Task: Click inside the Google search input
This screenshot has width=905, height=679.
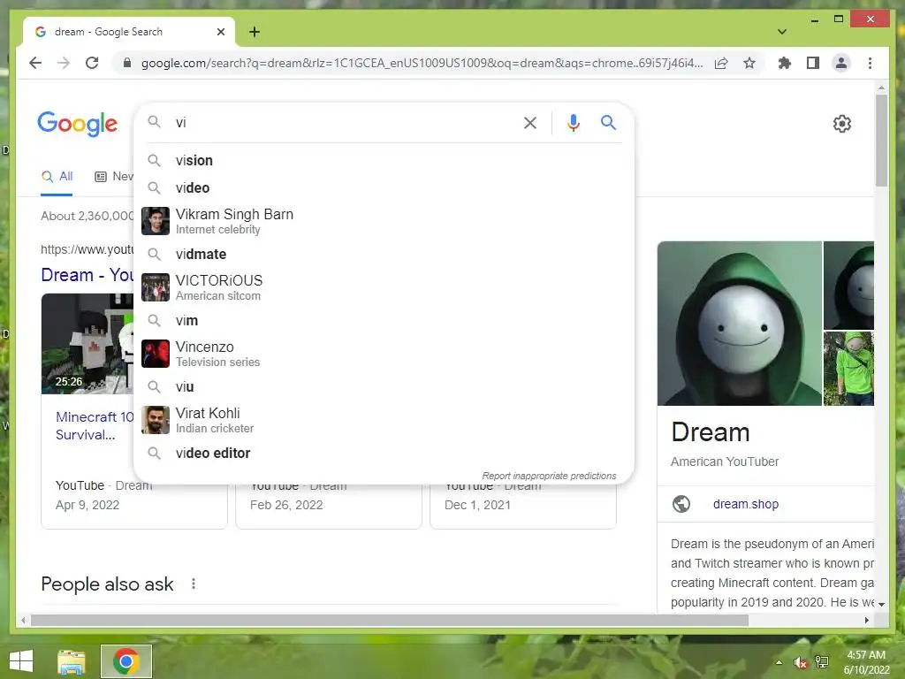Action: coord(344,122)
